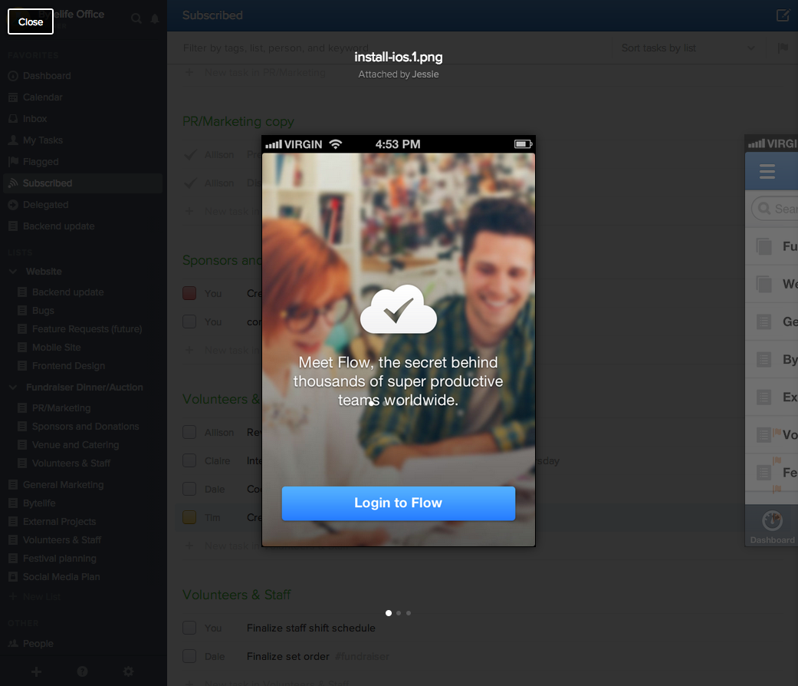The height and width of the screenshot is (686, 798).
Task: Check Allison's task checkbox under Volunteers
Action: [189, 432]
